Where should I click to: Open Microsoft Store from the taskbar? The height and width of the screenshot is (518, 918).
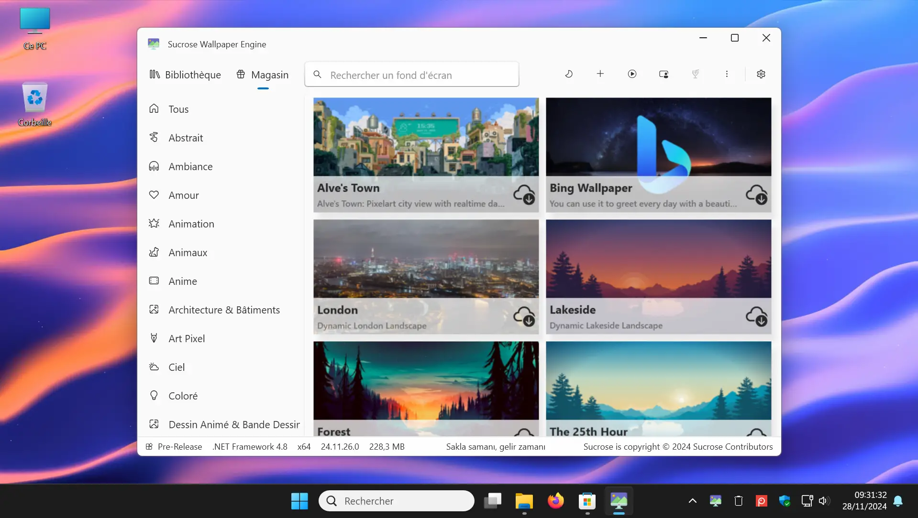[x=587, y=501]
